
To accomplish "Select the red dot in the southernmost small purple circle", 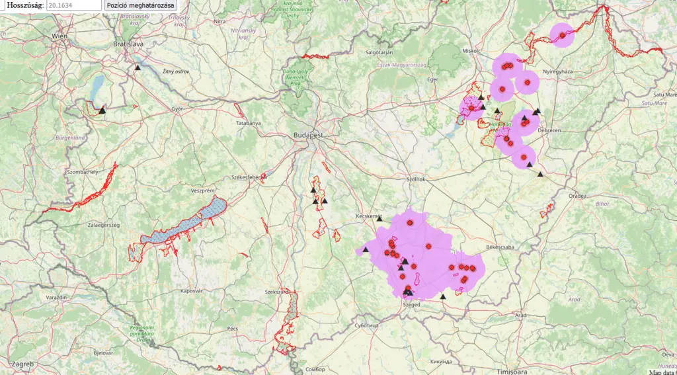I will tap(524, 157).
